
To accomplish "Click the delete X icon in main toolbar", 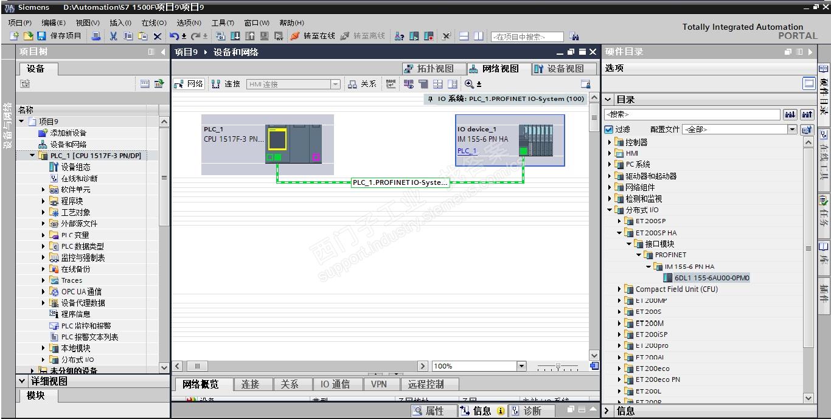I will coord(158,36).
